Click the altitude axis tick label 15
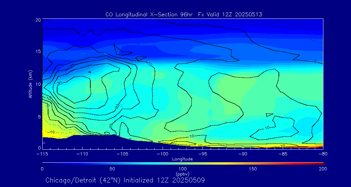The height and width of the screenshot is (187, 351). tap(38, 51)
